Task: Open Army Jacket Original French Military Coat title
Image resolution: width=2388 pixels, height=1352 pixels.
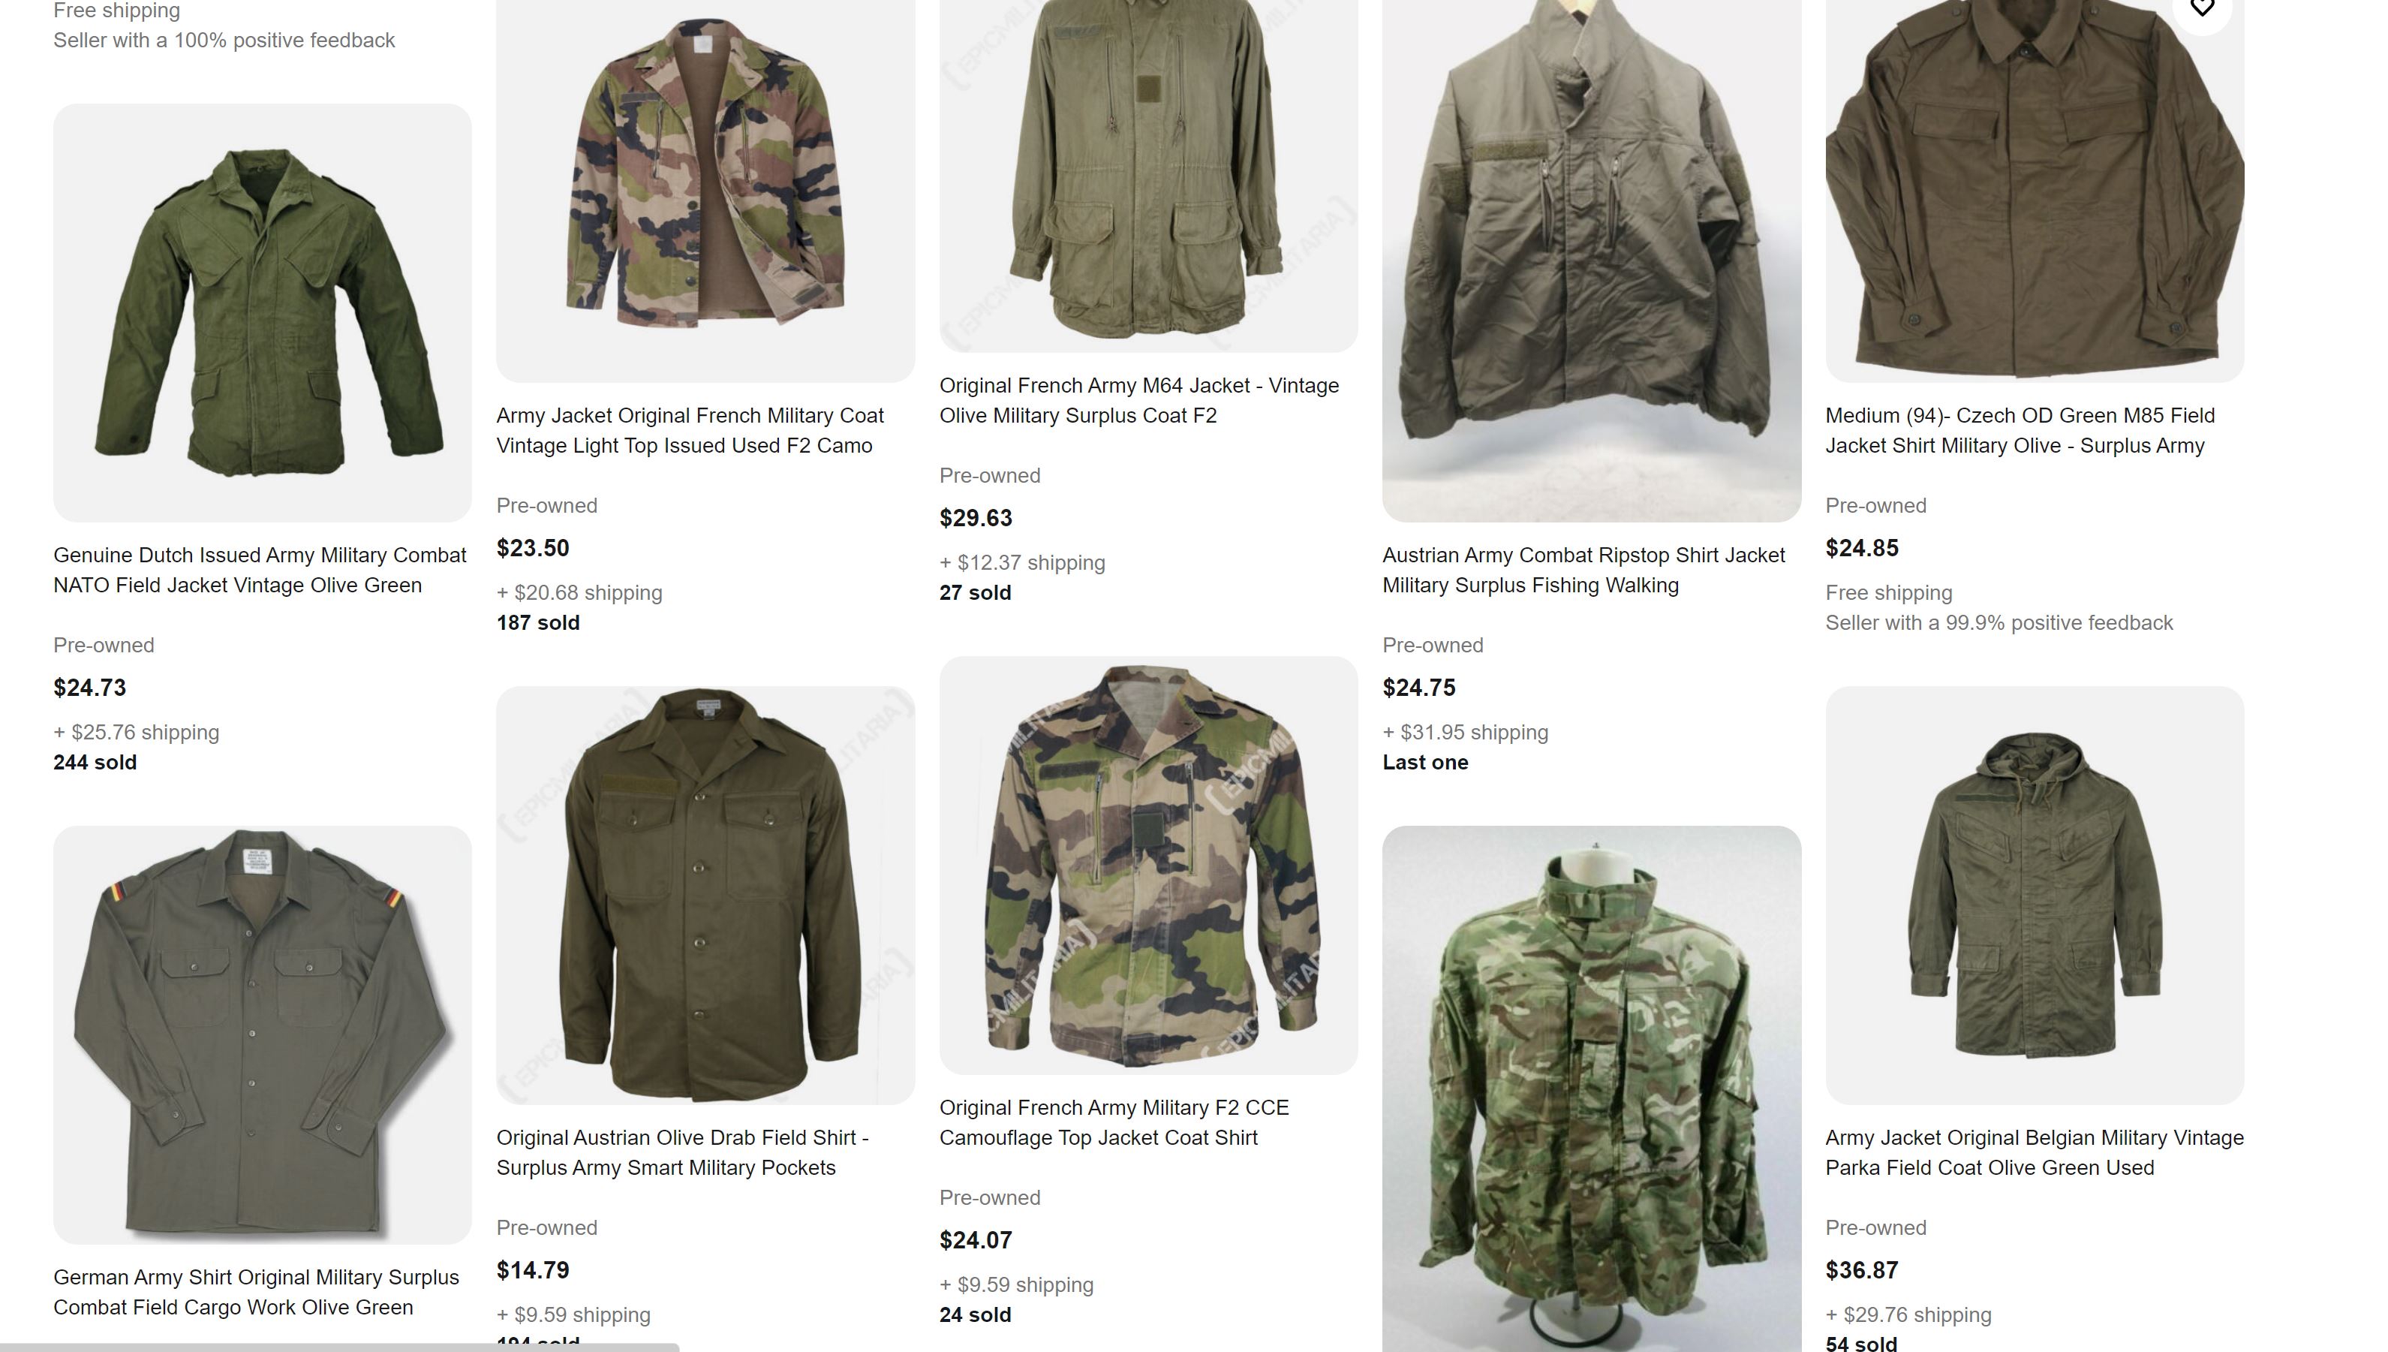Action: 690,431
